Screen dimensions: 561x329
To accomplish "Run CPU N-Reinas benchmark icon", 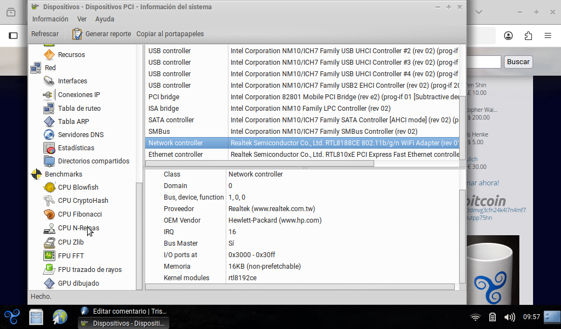I will pos(49,228).
